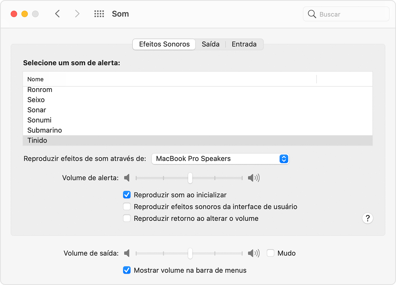Screen dimensions: 396x285
Task: Disable Reproduzir som ao inicializar checkbox
Action: (127, 195)
